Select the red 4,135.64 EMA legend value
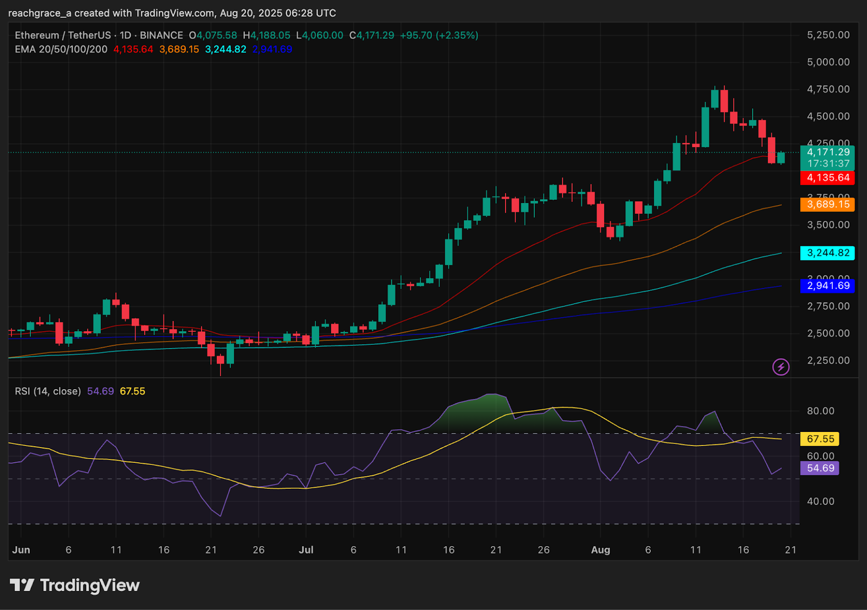The image size is (867, 610). tap(133, 49)
